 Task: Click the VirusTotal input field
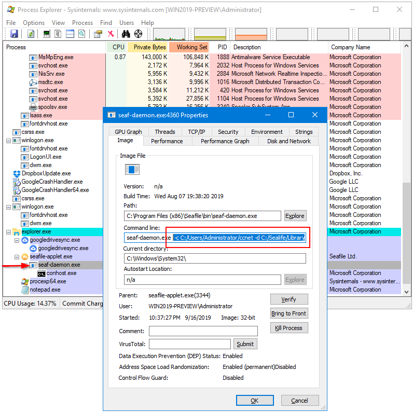(x=190, y=344)
